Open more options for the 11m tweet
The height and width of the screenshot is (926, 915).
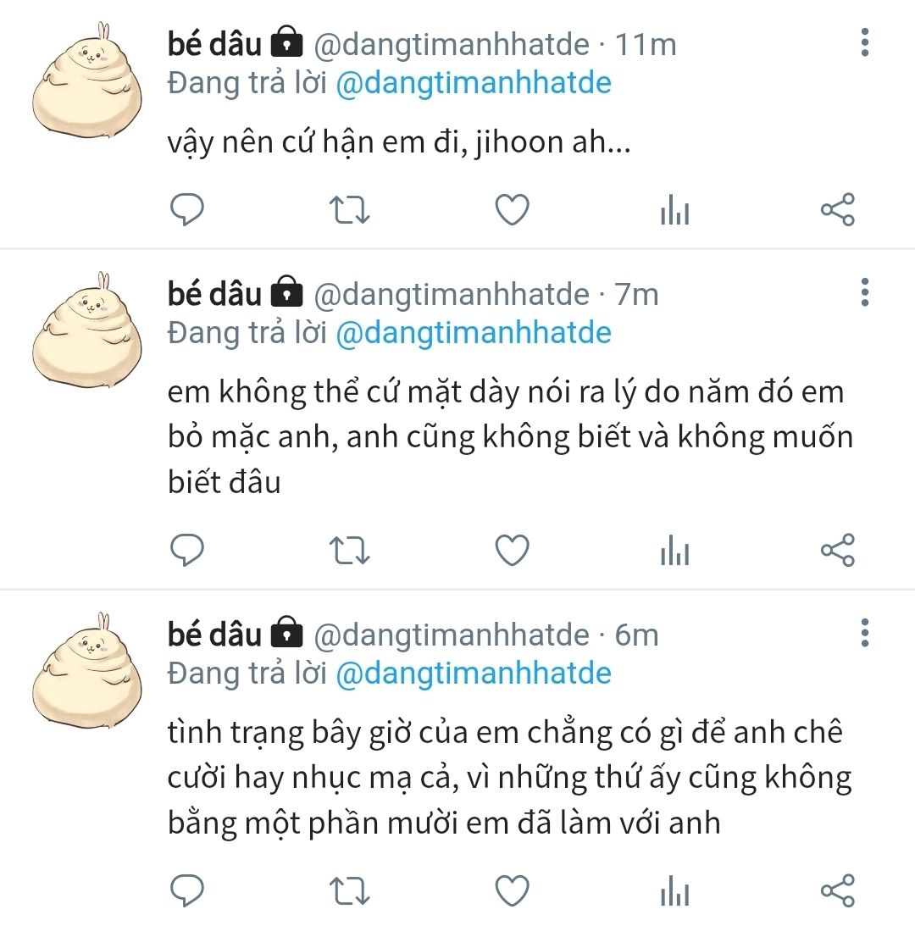[865, 42]
